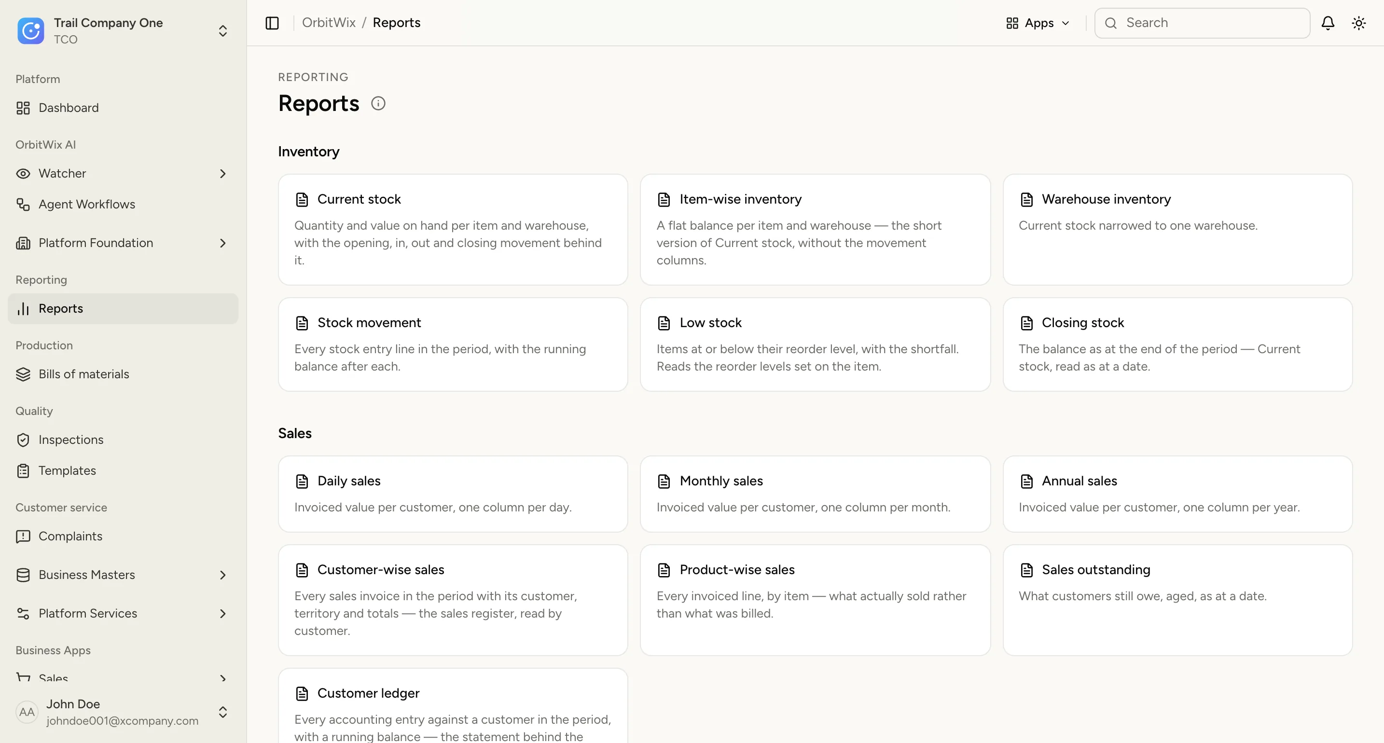The height and width of the screenshot is (743, 1384).
Task: Expand the Watcher submenu chevron
Action: point(223,174)
